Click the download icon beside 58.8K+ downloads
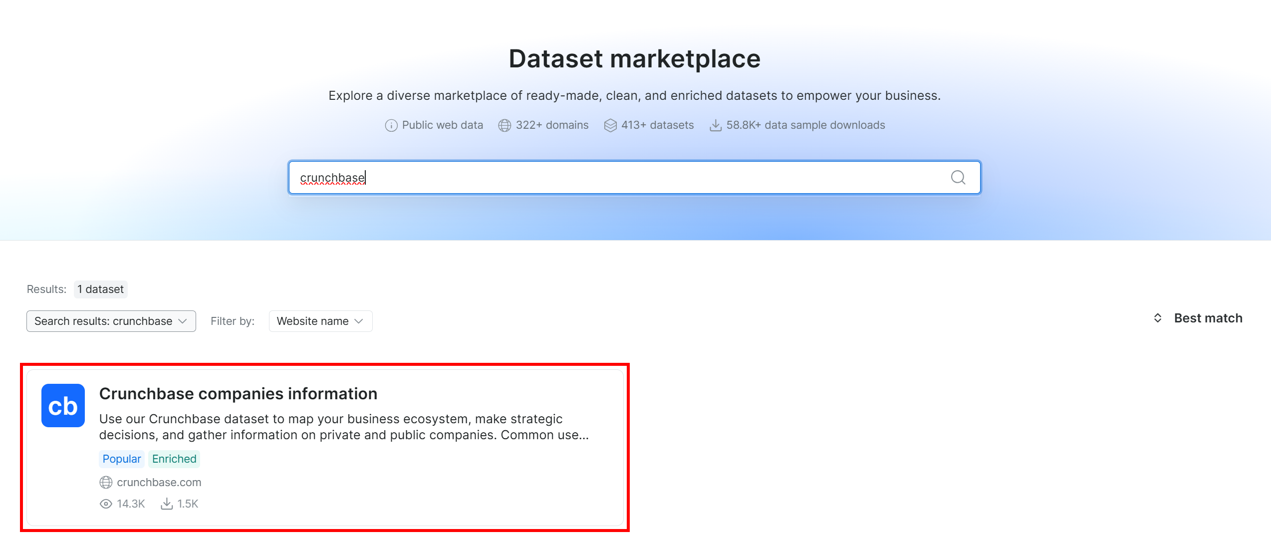This screenshot has height=550, width=1271. click(x=716, y=125)
